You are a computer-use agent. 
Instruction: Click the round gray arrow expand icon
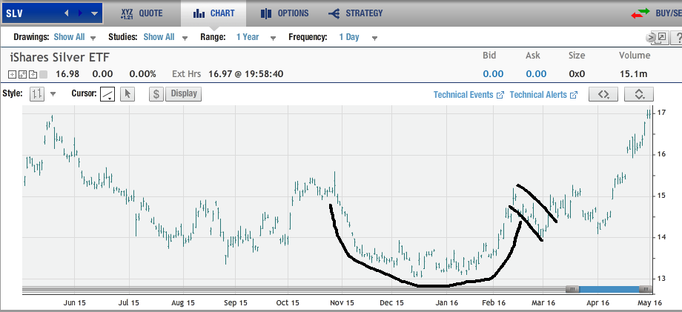click(651, 38)
